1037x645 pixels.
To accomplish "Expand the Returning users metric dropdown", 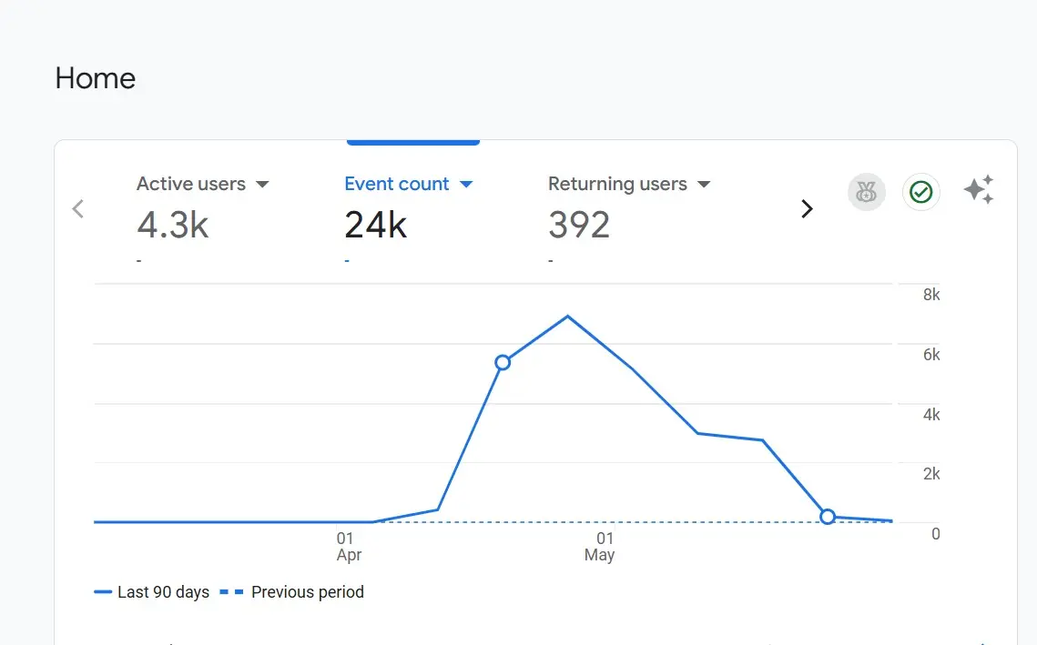I will [705, 185].
